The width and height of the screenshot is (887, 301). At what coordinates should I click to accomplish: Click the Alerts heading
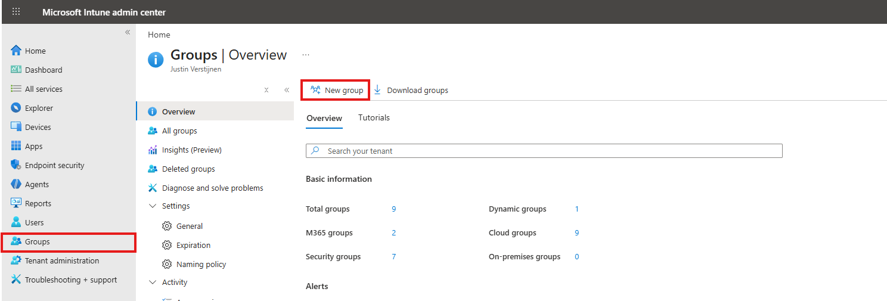tap(317, 286)
